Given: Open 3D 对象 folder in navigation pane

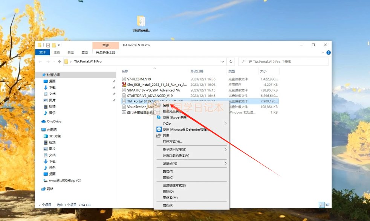Looking at the screenshot, I should [x=55, y=136].
